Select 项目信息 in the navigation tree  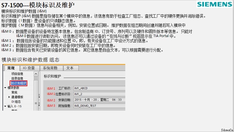pyautogui.click(x=17, y=74)
